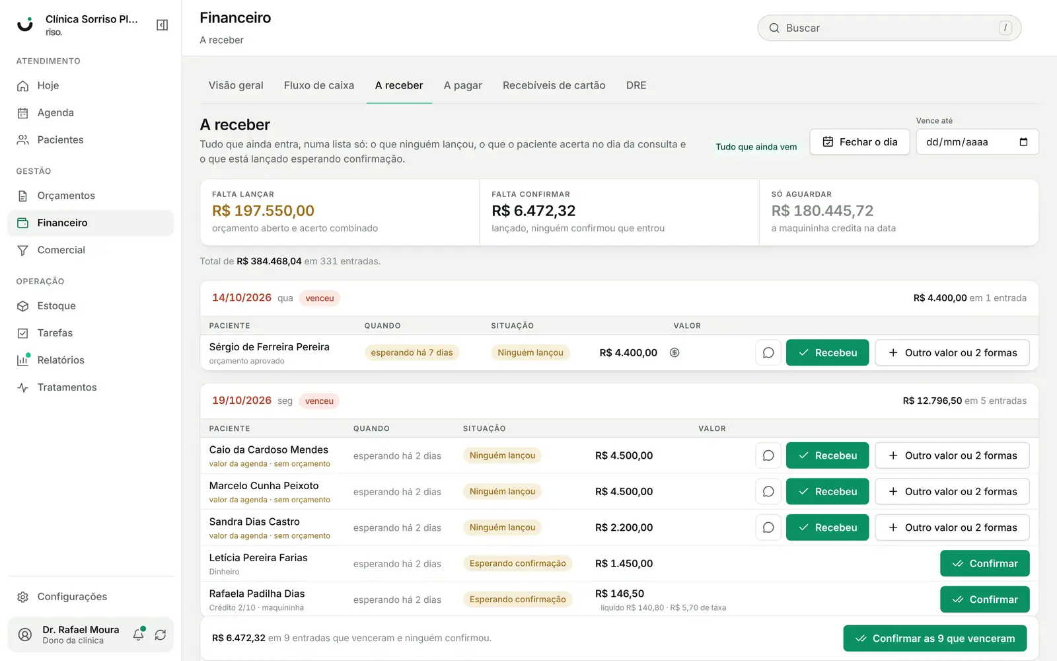
Task: Open Tarefas in sidebar
Action: pyautogui.click(x=91, y=333)
